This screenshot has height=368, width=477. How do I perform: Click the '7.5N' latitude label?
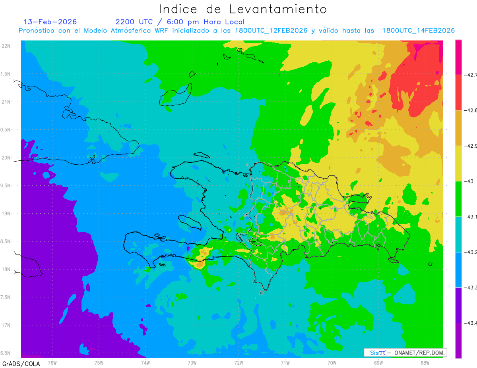pos(6,297)
